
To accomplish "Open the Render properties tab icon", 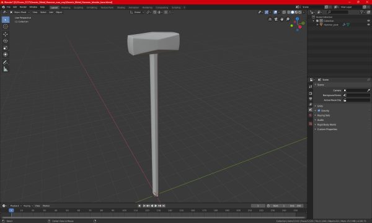I will [x=311, y=94].
